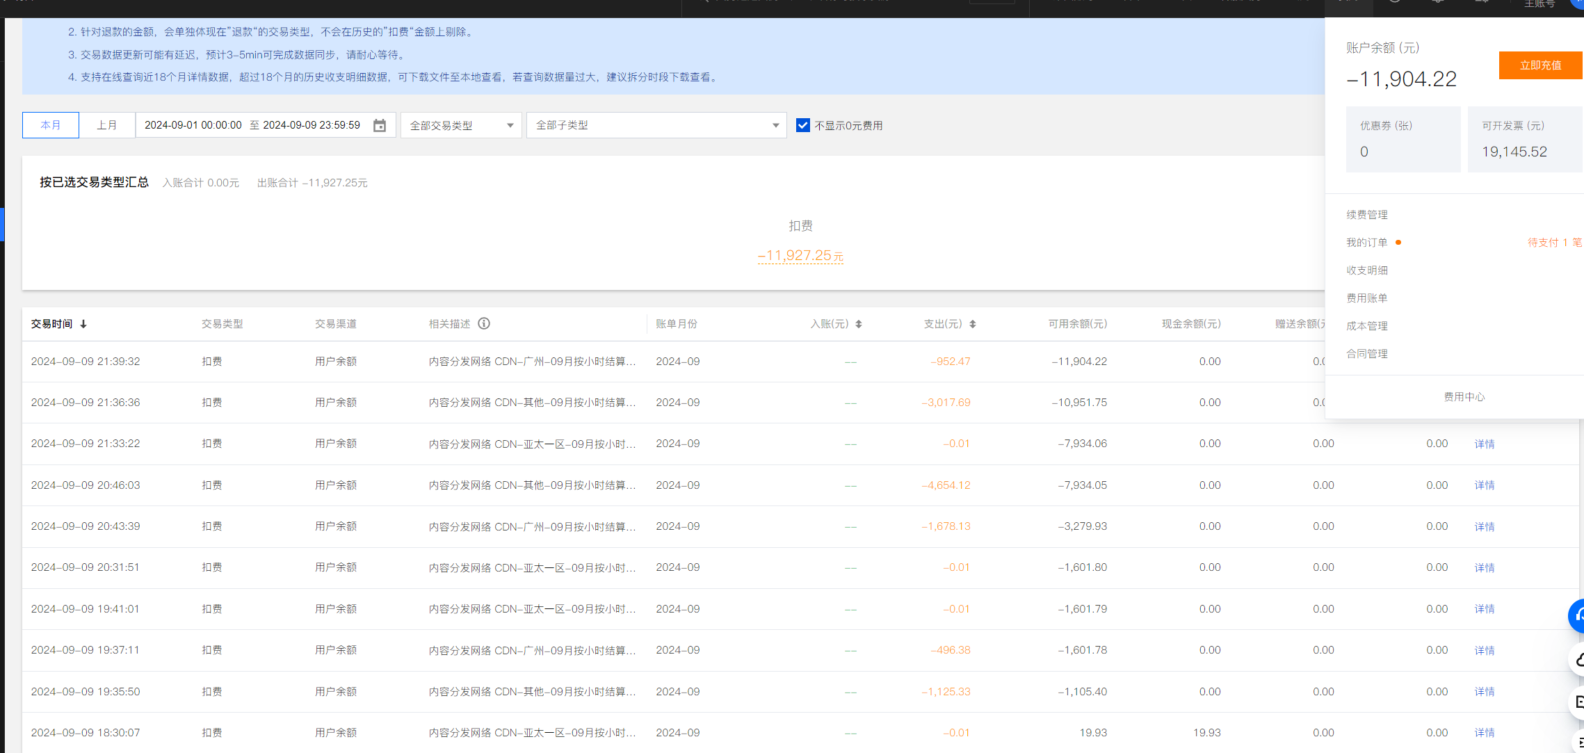Image resolution: width=1584 pixels, height=753 pixels.
Task: Open 续费管理 in the account menu
Action: pyautogui.click(x=1367, y=215)
